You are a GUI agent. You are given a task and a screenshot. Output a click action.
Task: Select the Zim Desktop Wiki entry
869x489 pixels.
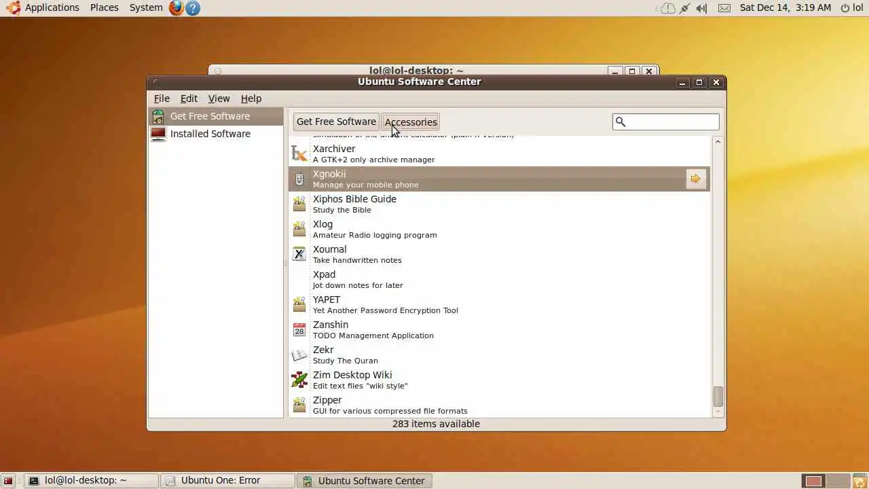coord(500,380)
